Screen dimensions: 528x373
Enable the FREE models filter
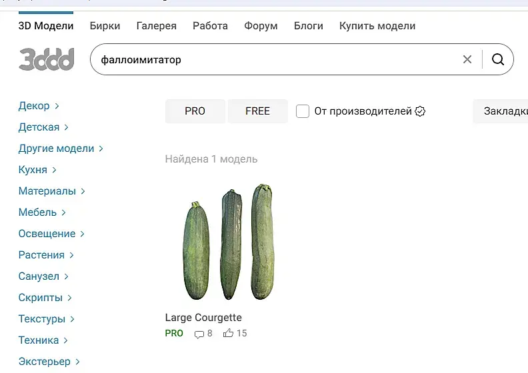[257, 111]
